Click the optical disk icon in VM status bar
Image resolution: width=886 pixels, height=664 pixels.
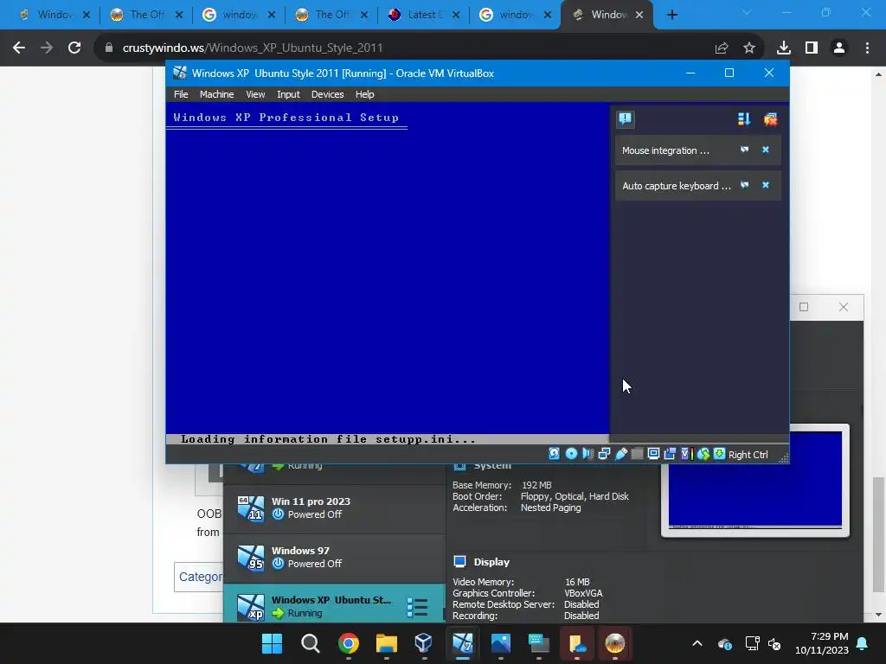[571, 454]
